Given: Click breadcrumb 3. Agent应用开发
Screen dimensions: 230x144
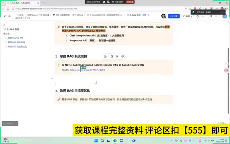Looking at the screenshot, I should (x=105, y=15).
